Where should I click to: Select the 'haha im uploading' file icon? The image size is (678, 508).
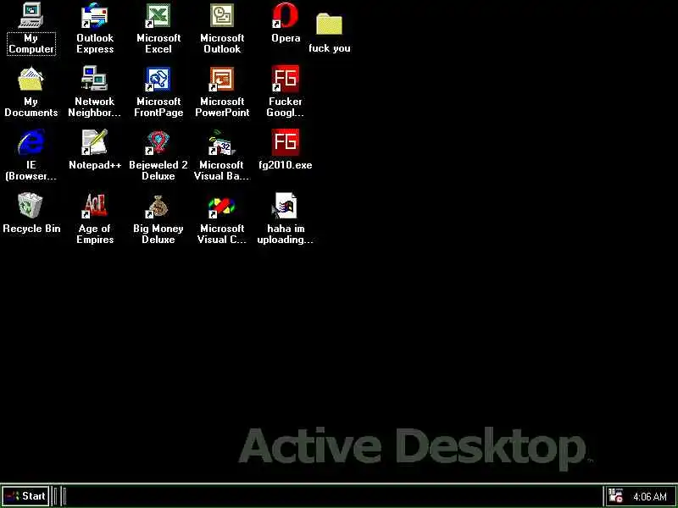(x=286, y=206)
